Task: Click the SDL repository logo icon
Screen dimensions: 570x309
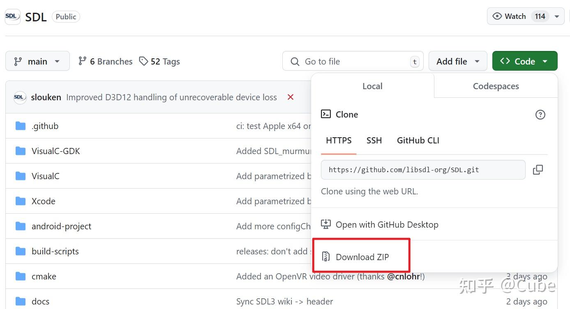Action: pyautogui.click(x=12, y=17)
